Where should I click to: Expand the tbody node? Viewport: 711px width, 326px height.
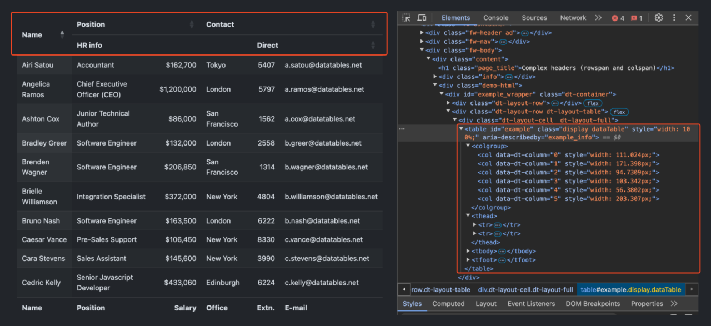point(468,251)
